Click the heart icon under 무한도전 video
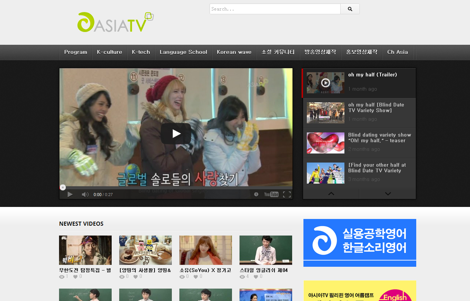This screenshot has height=301, width=470. point(75,277)
